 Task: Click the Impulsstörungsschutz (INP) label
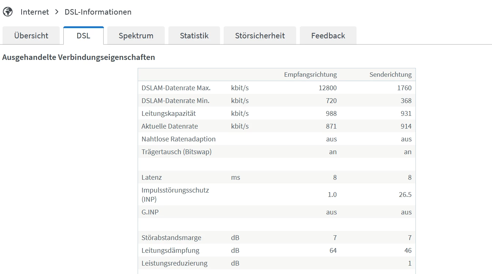[175, 195]
